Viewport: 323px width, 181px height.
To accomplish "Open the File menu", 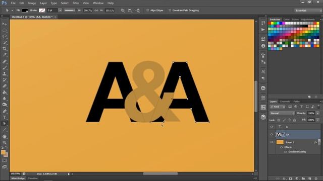I will coord(13,3).
